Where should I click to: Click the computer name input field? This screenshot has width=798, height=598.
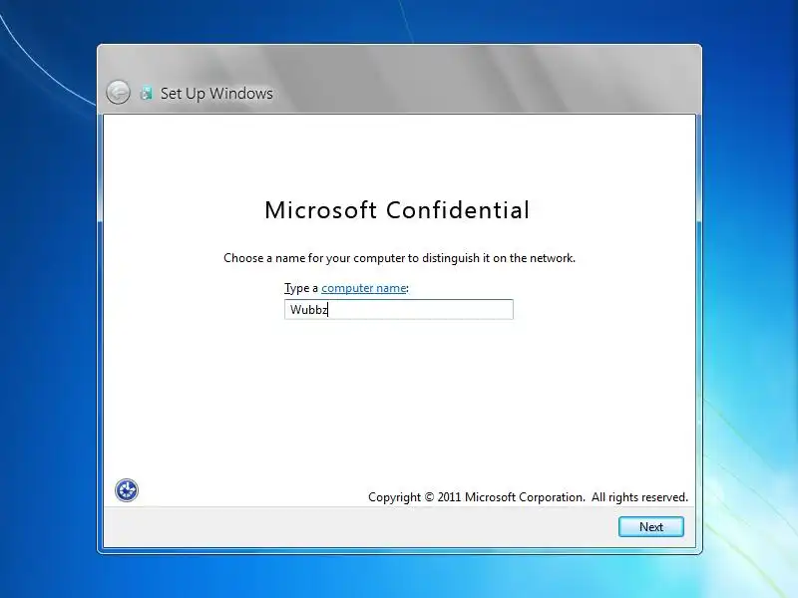pos(398,309)
